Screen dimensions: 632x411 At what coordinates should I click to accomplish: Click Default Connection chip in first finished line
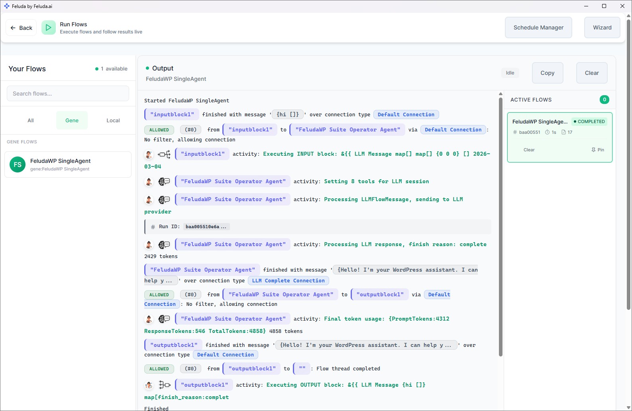[406, 115]
